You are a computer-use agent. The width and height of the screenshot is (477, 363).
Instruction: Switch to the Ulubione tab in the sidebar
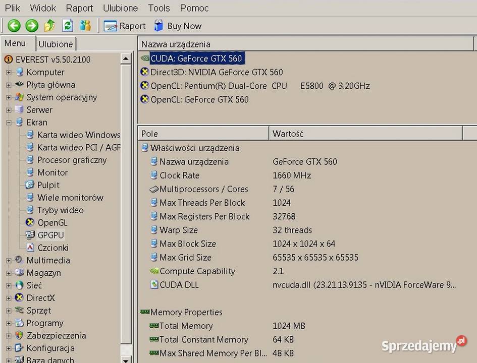[56, 44]
